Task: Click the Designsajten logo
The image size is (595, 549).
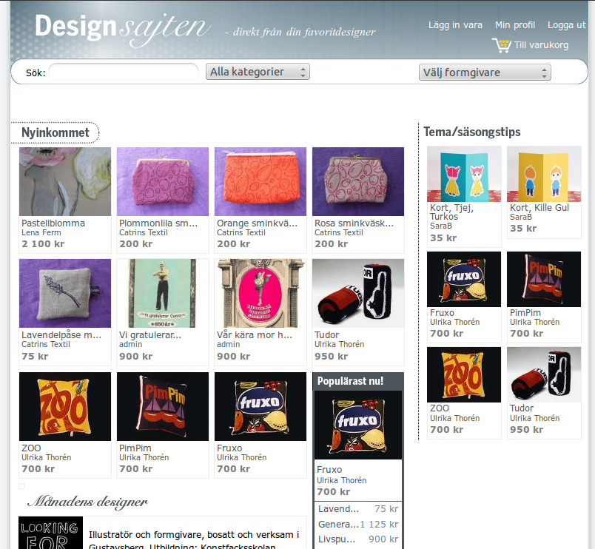Action: 123,27
